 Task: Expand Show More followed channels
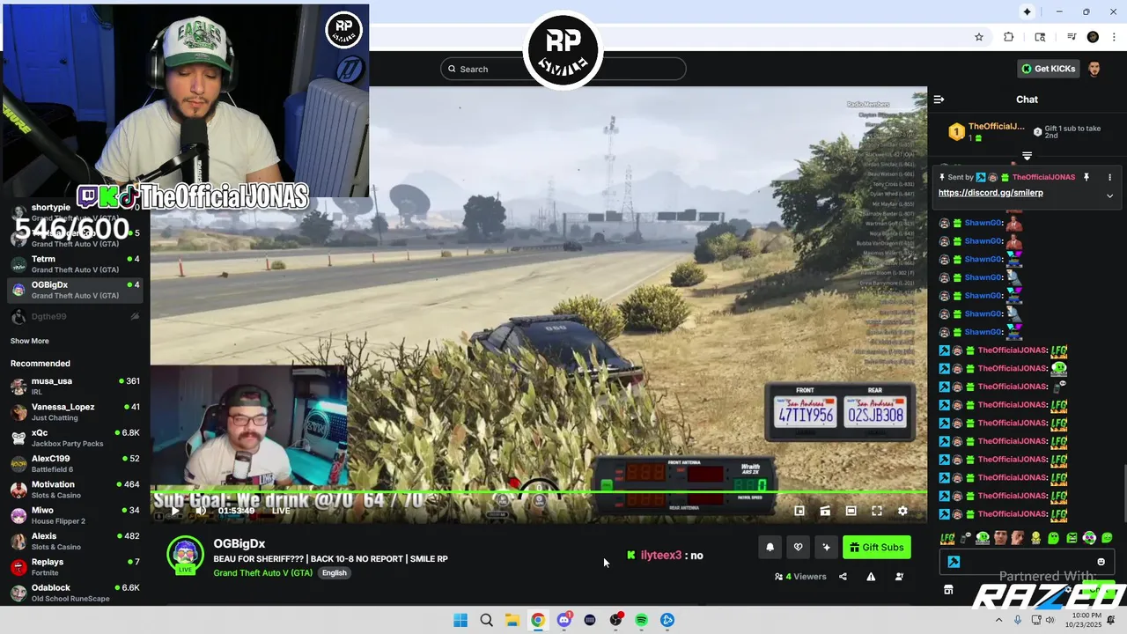(29, 341)
